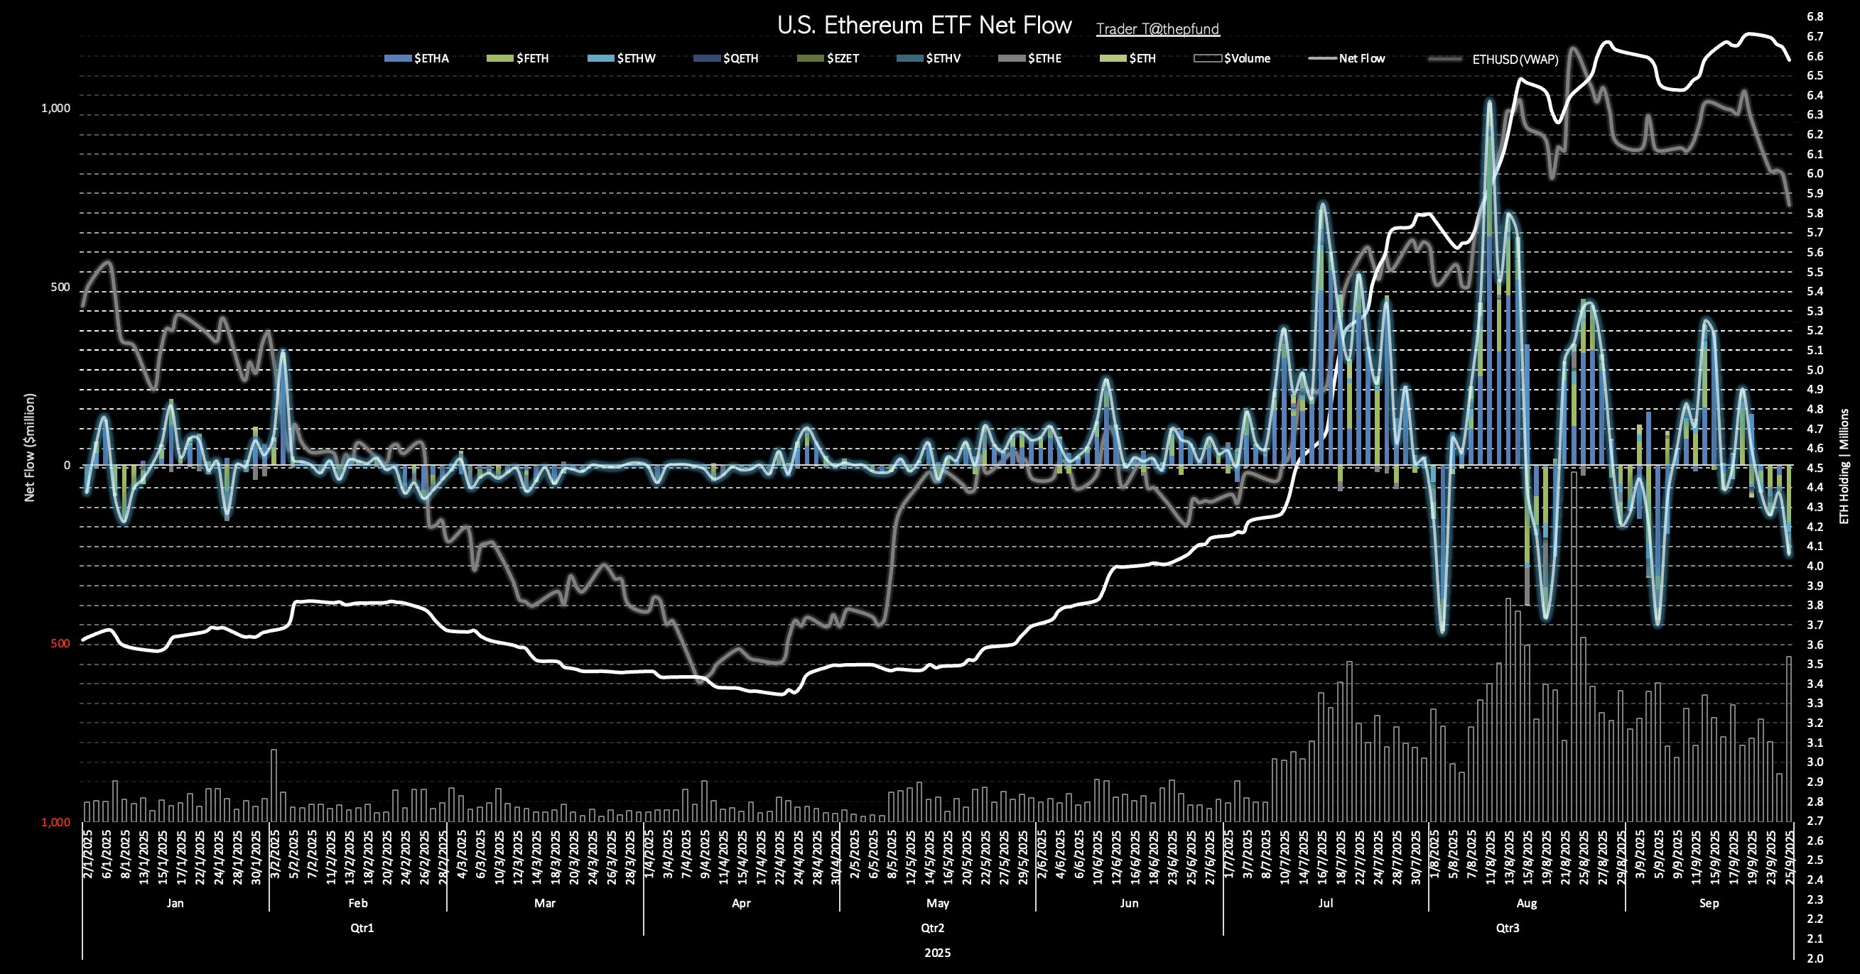Click the $ETHA legend color swatch
Viewport: 1860px width, 974px height.
pos(397,58)
